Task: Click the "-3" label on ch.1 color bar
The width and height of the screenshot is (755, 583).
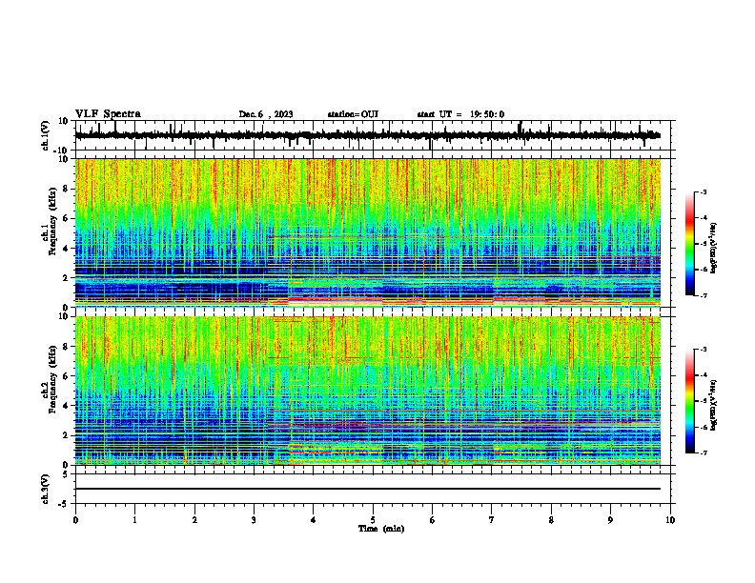Action: pos(703,192)
